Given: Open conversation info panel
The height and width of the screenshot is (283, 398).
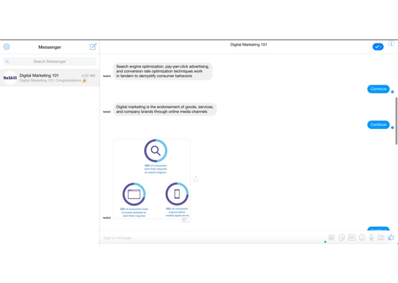Looking at the screenshot, I should 391,44.
